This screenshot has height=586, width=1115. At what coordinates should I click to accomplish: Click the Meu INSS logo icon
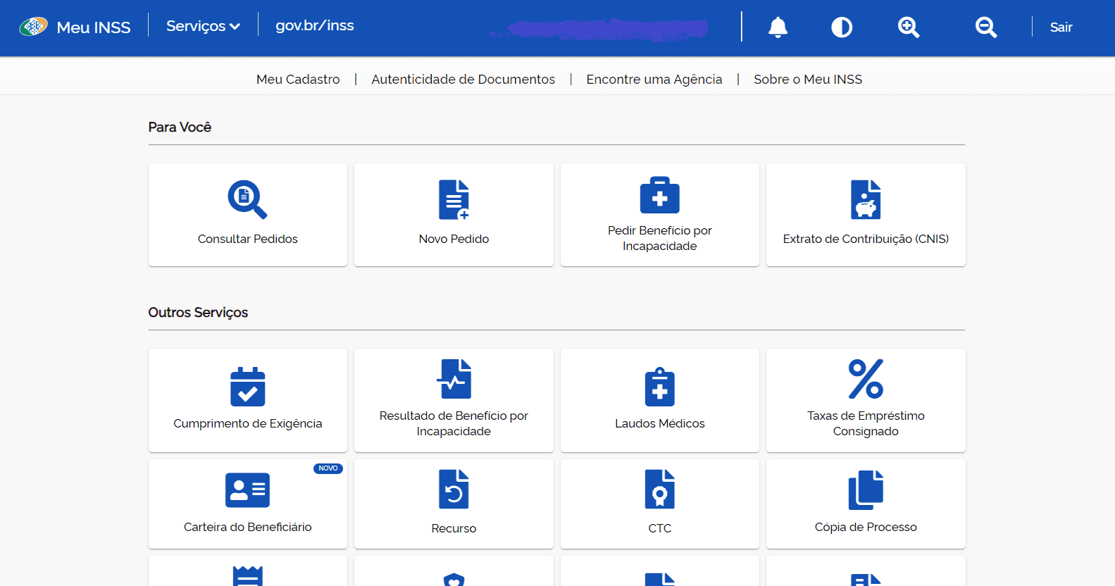click(x=33, y=27)
